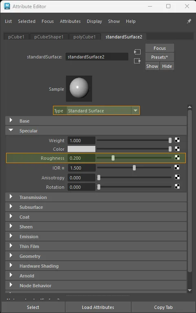
Task: Click the material Sample sphere swatch
Action: 79,88
